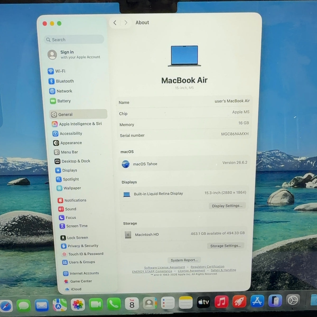Image resolution: width=317 pixels, height=317 pixels.
Task: Open Photos from the Dock
Action: (x=78, y=305)
